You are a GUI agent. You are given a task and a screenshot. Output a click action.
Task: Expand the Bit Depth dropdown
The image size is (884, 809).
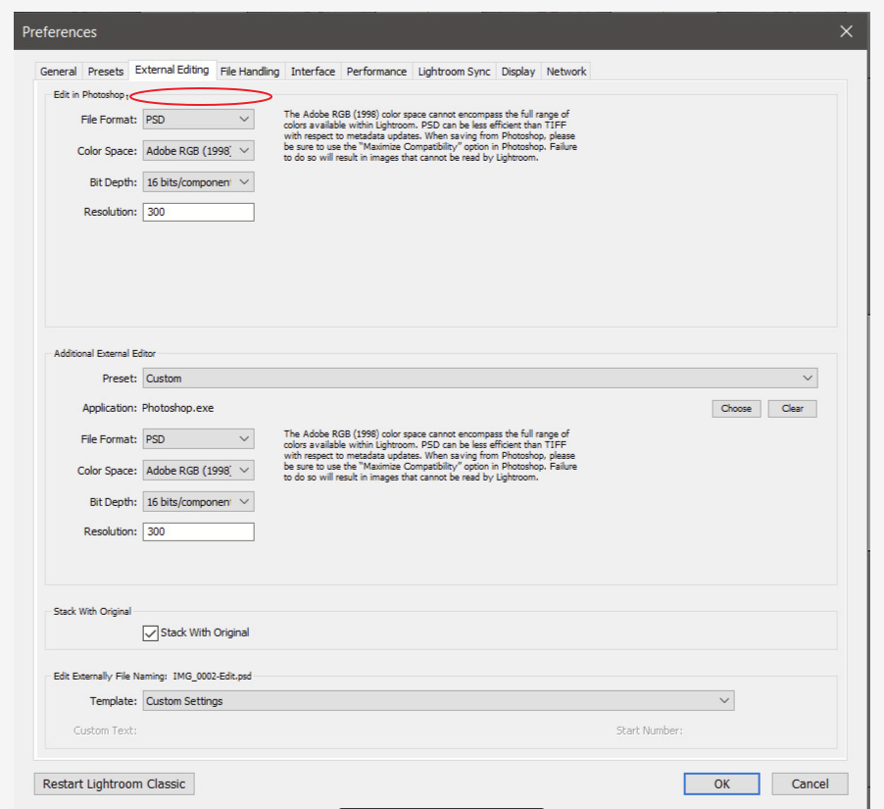(x=198, y=181)
